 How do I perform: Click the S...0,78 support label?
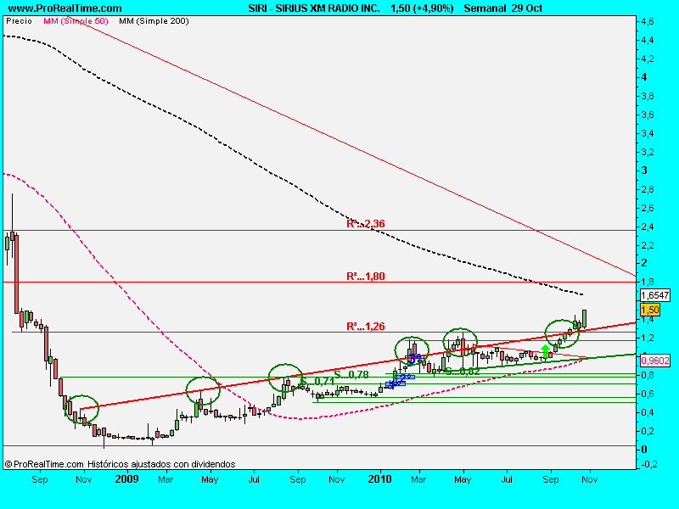[351, 374]
